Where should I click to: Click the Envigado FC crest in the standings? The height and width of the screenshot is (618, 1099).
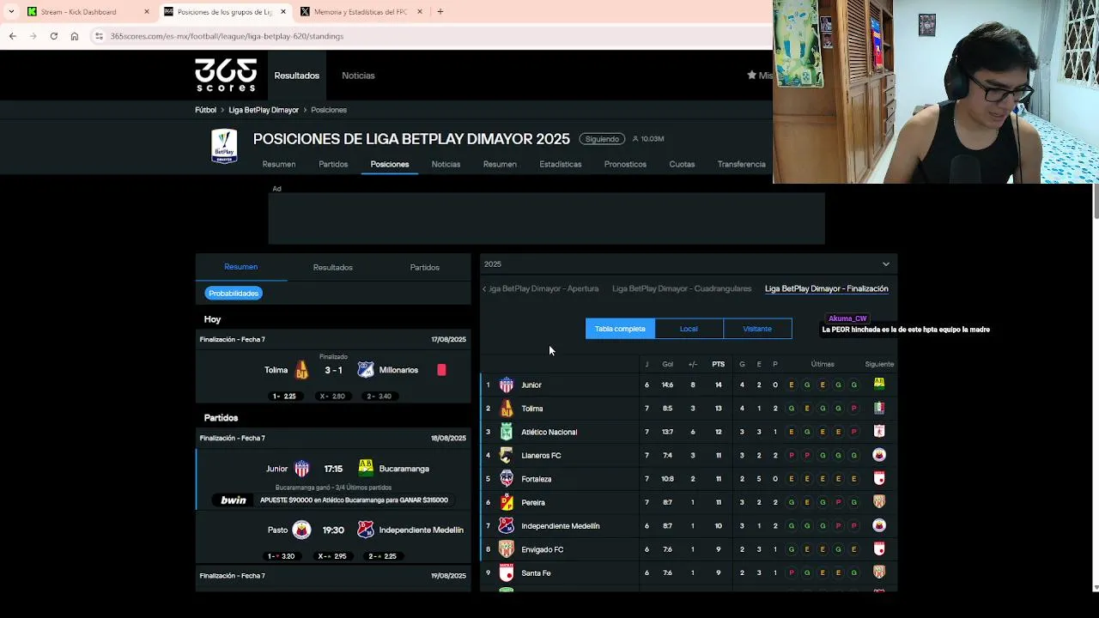point(507,549)
